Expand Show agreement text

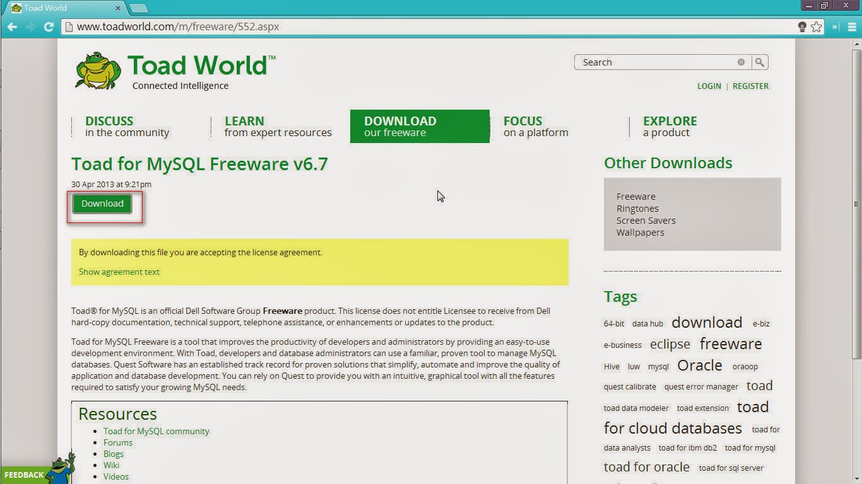(119, 272)
